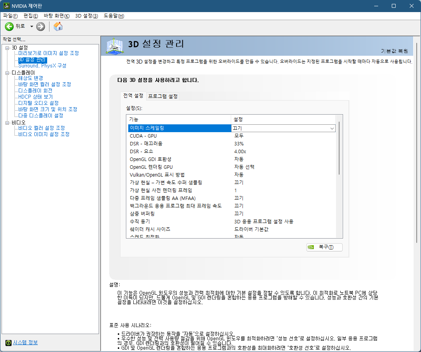The height and width of the screenshot is (352, 421).
Task: Open 바탕 화면 크기 및 위치 조정
Action: (x=48, y=109)
